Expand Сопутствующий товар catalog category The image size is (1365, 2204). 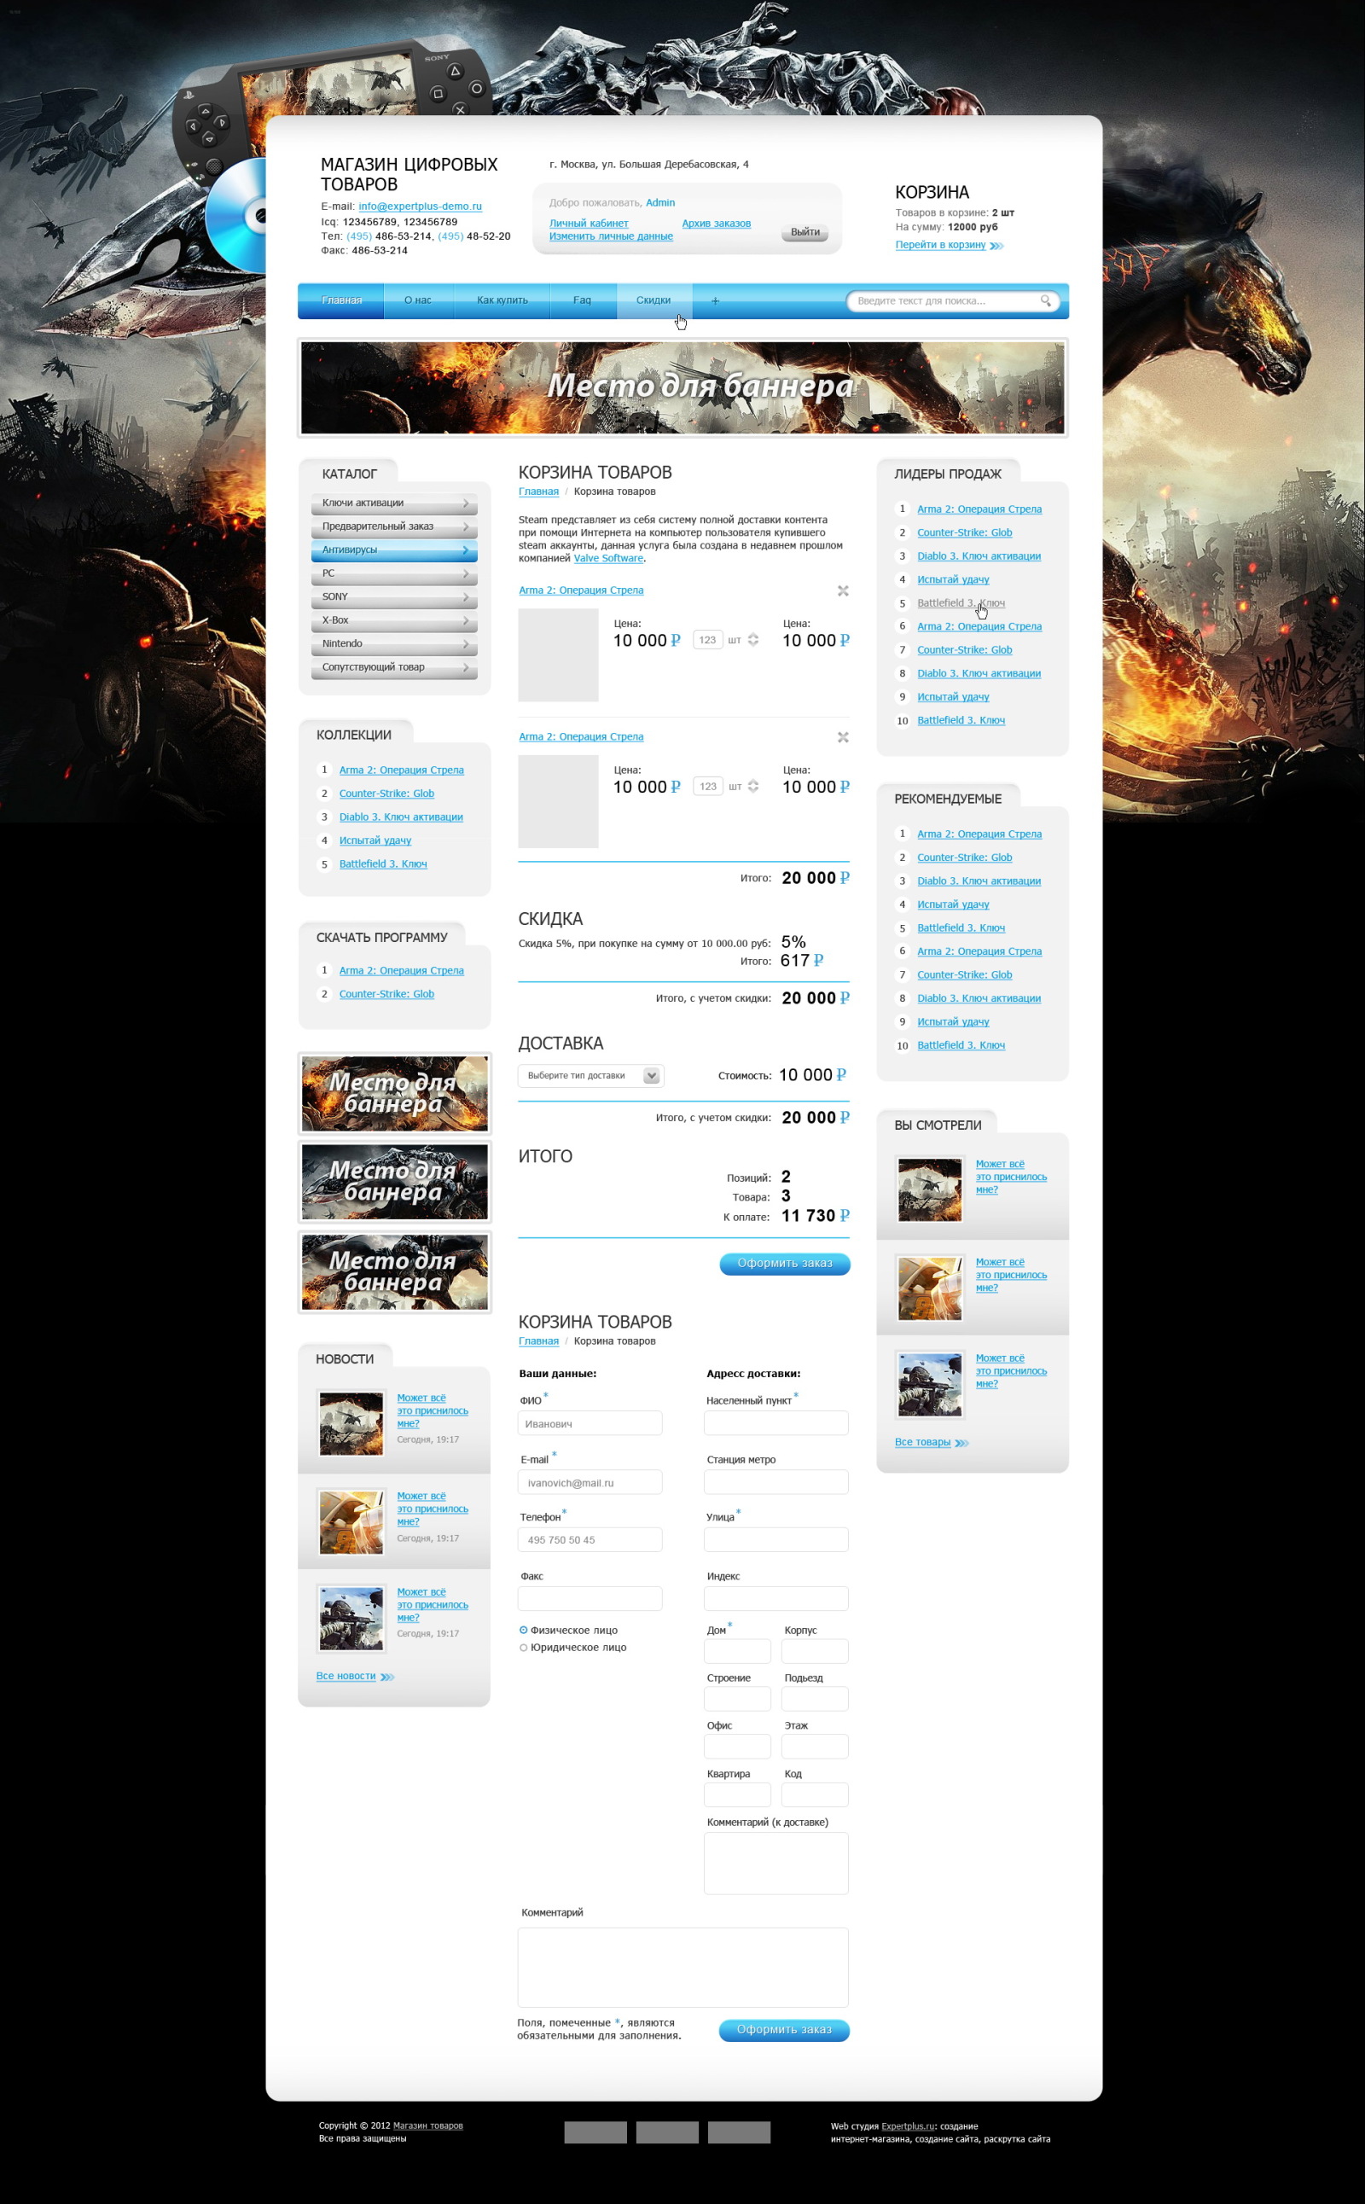[x=394, y=667]
